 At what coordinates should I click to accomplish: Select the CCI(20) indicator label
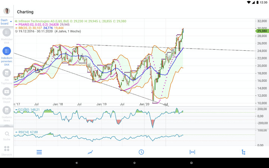point(24,109)
